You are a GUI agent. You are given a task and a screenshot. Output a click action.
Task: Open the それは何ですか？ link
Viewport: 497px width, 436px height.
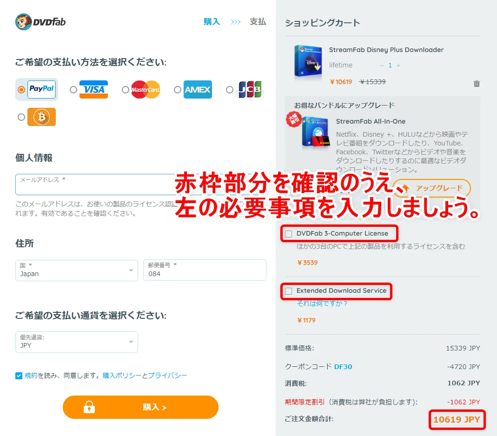(322, 303)
